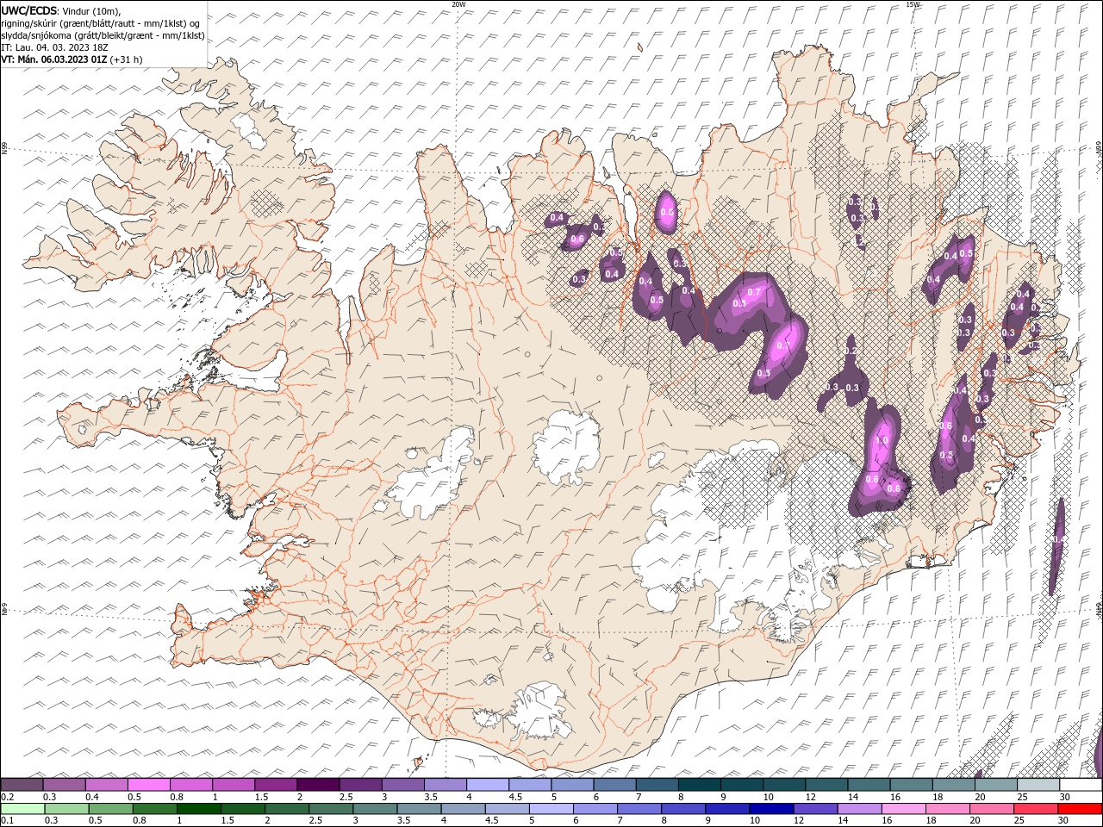
Task: Select the rain scale swatch starting at 12
Action: point(814,809)
